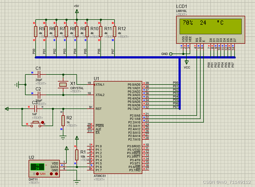This screenshot has width=255, height=187.
Task: Click the PSEN pin label
Action: click(100, 126)
